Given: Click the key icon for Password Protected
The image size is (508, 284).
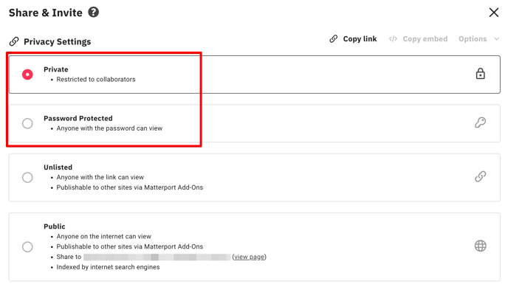Looking at the screenshot, I should pos(480,122).
